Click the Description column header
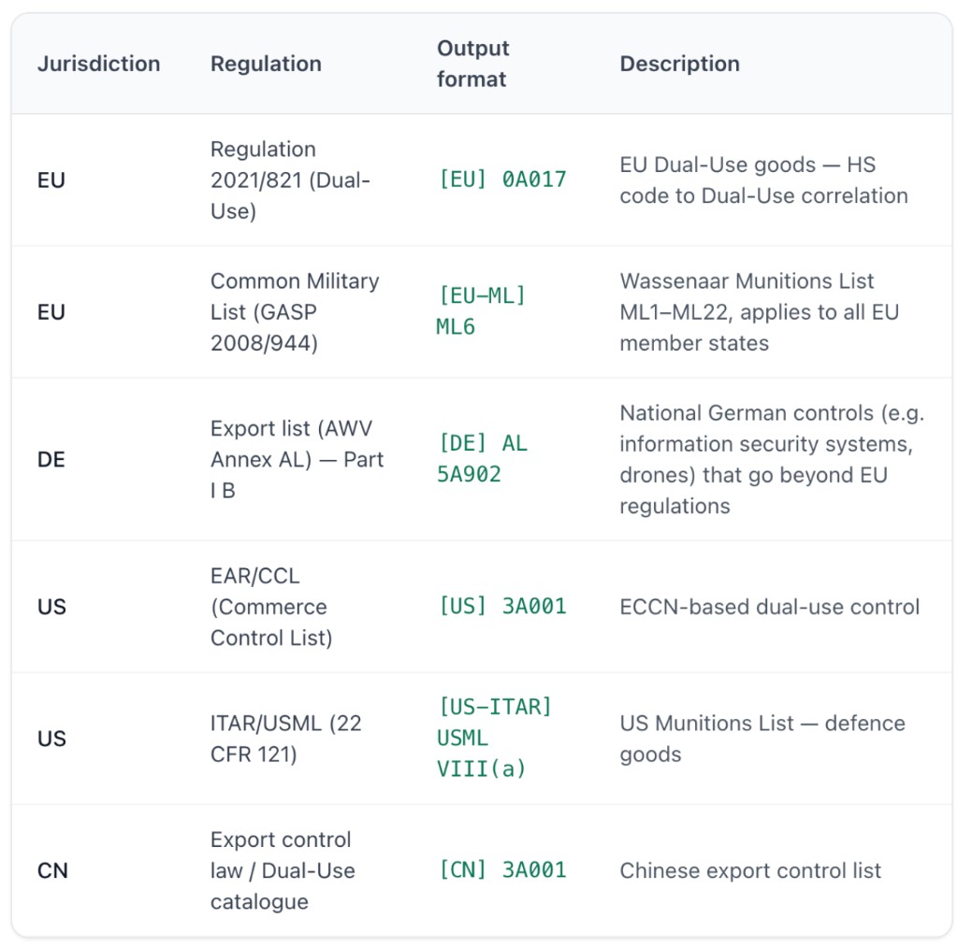958x947 pixels. pos(679,64)
